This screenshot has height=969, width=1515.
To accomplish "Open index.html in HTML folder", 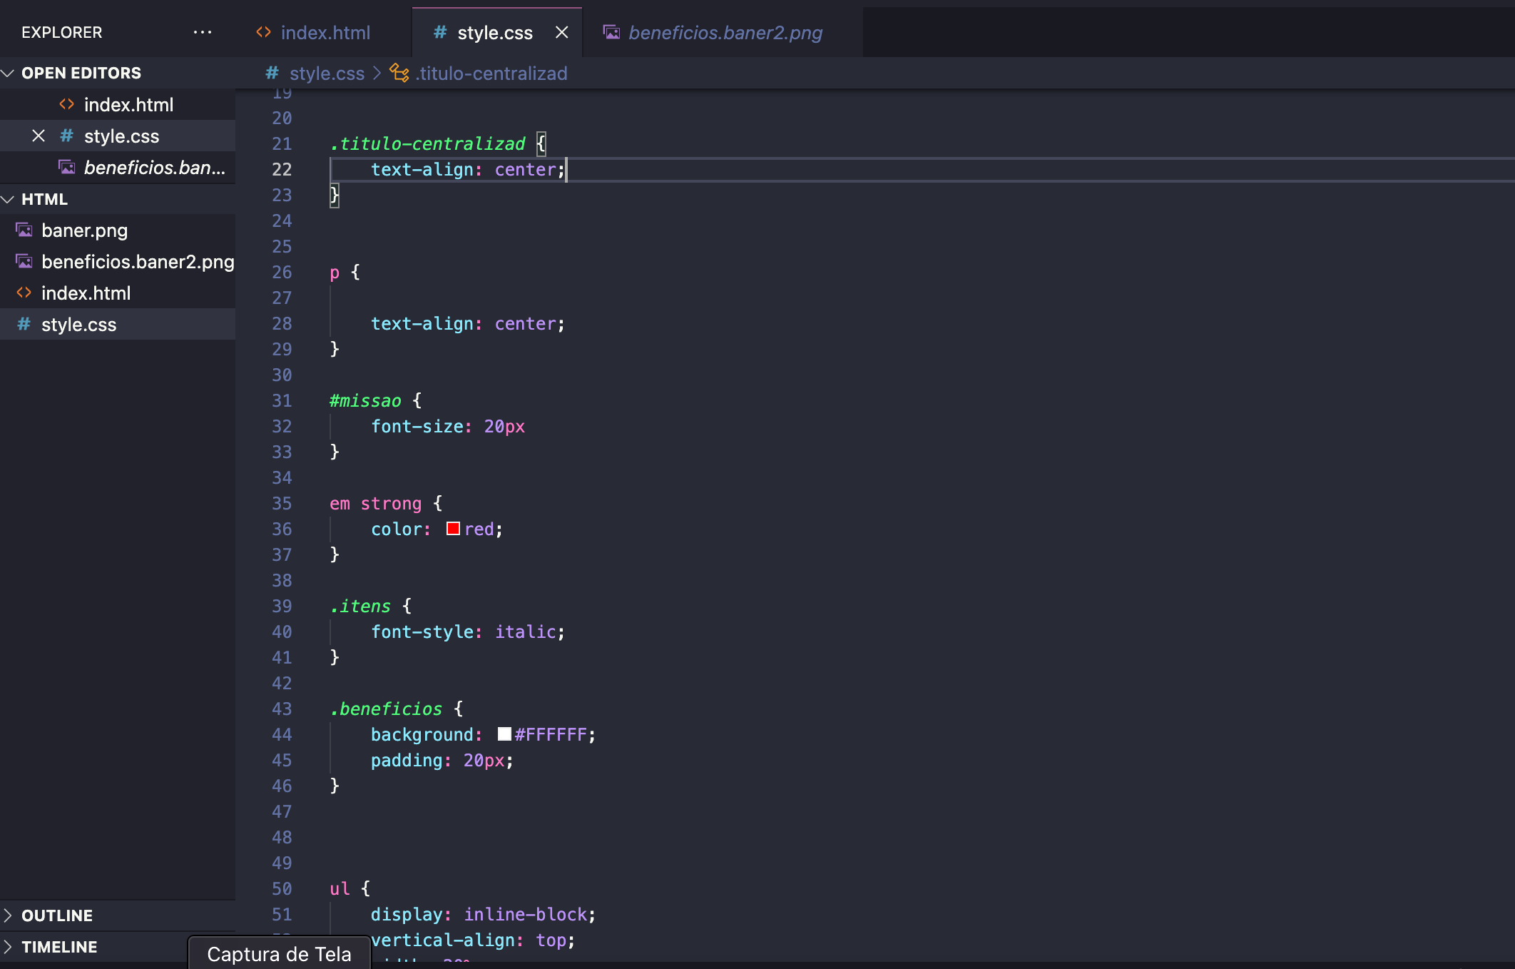I will click(118, 293).
